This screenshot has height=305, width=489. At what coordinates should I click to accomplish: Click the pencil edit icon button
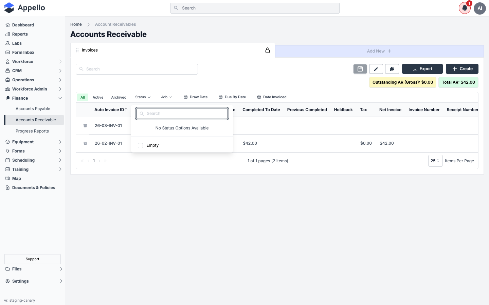tap(376, 69)
